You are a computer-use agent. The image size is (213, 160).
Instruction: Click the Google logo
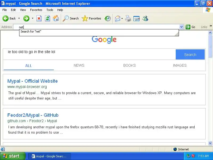[x=104, y=40]
